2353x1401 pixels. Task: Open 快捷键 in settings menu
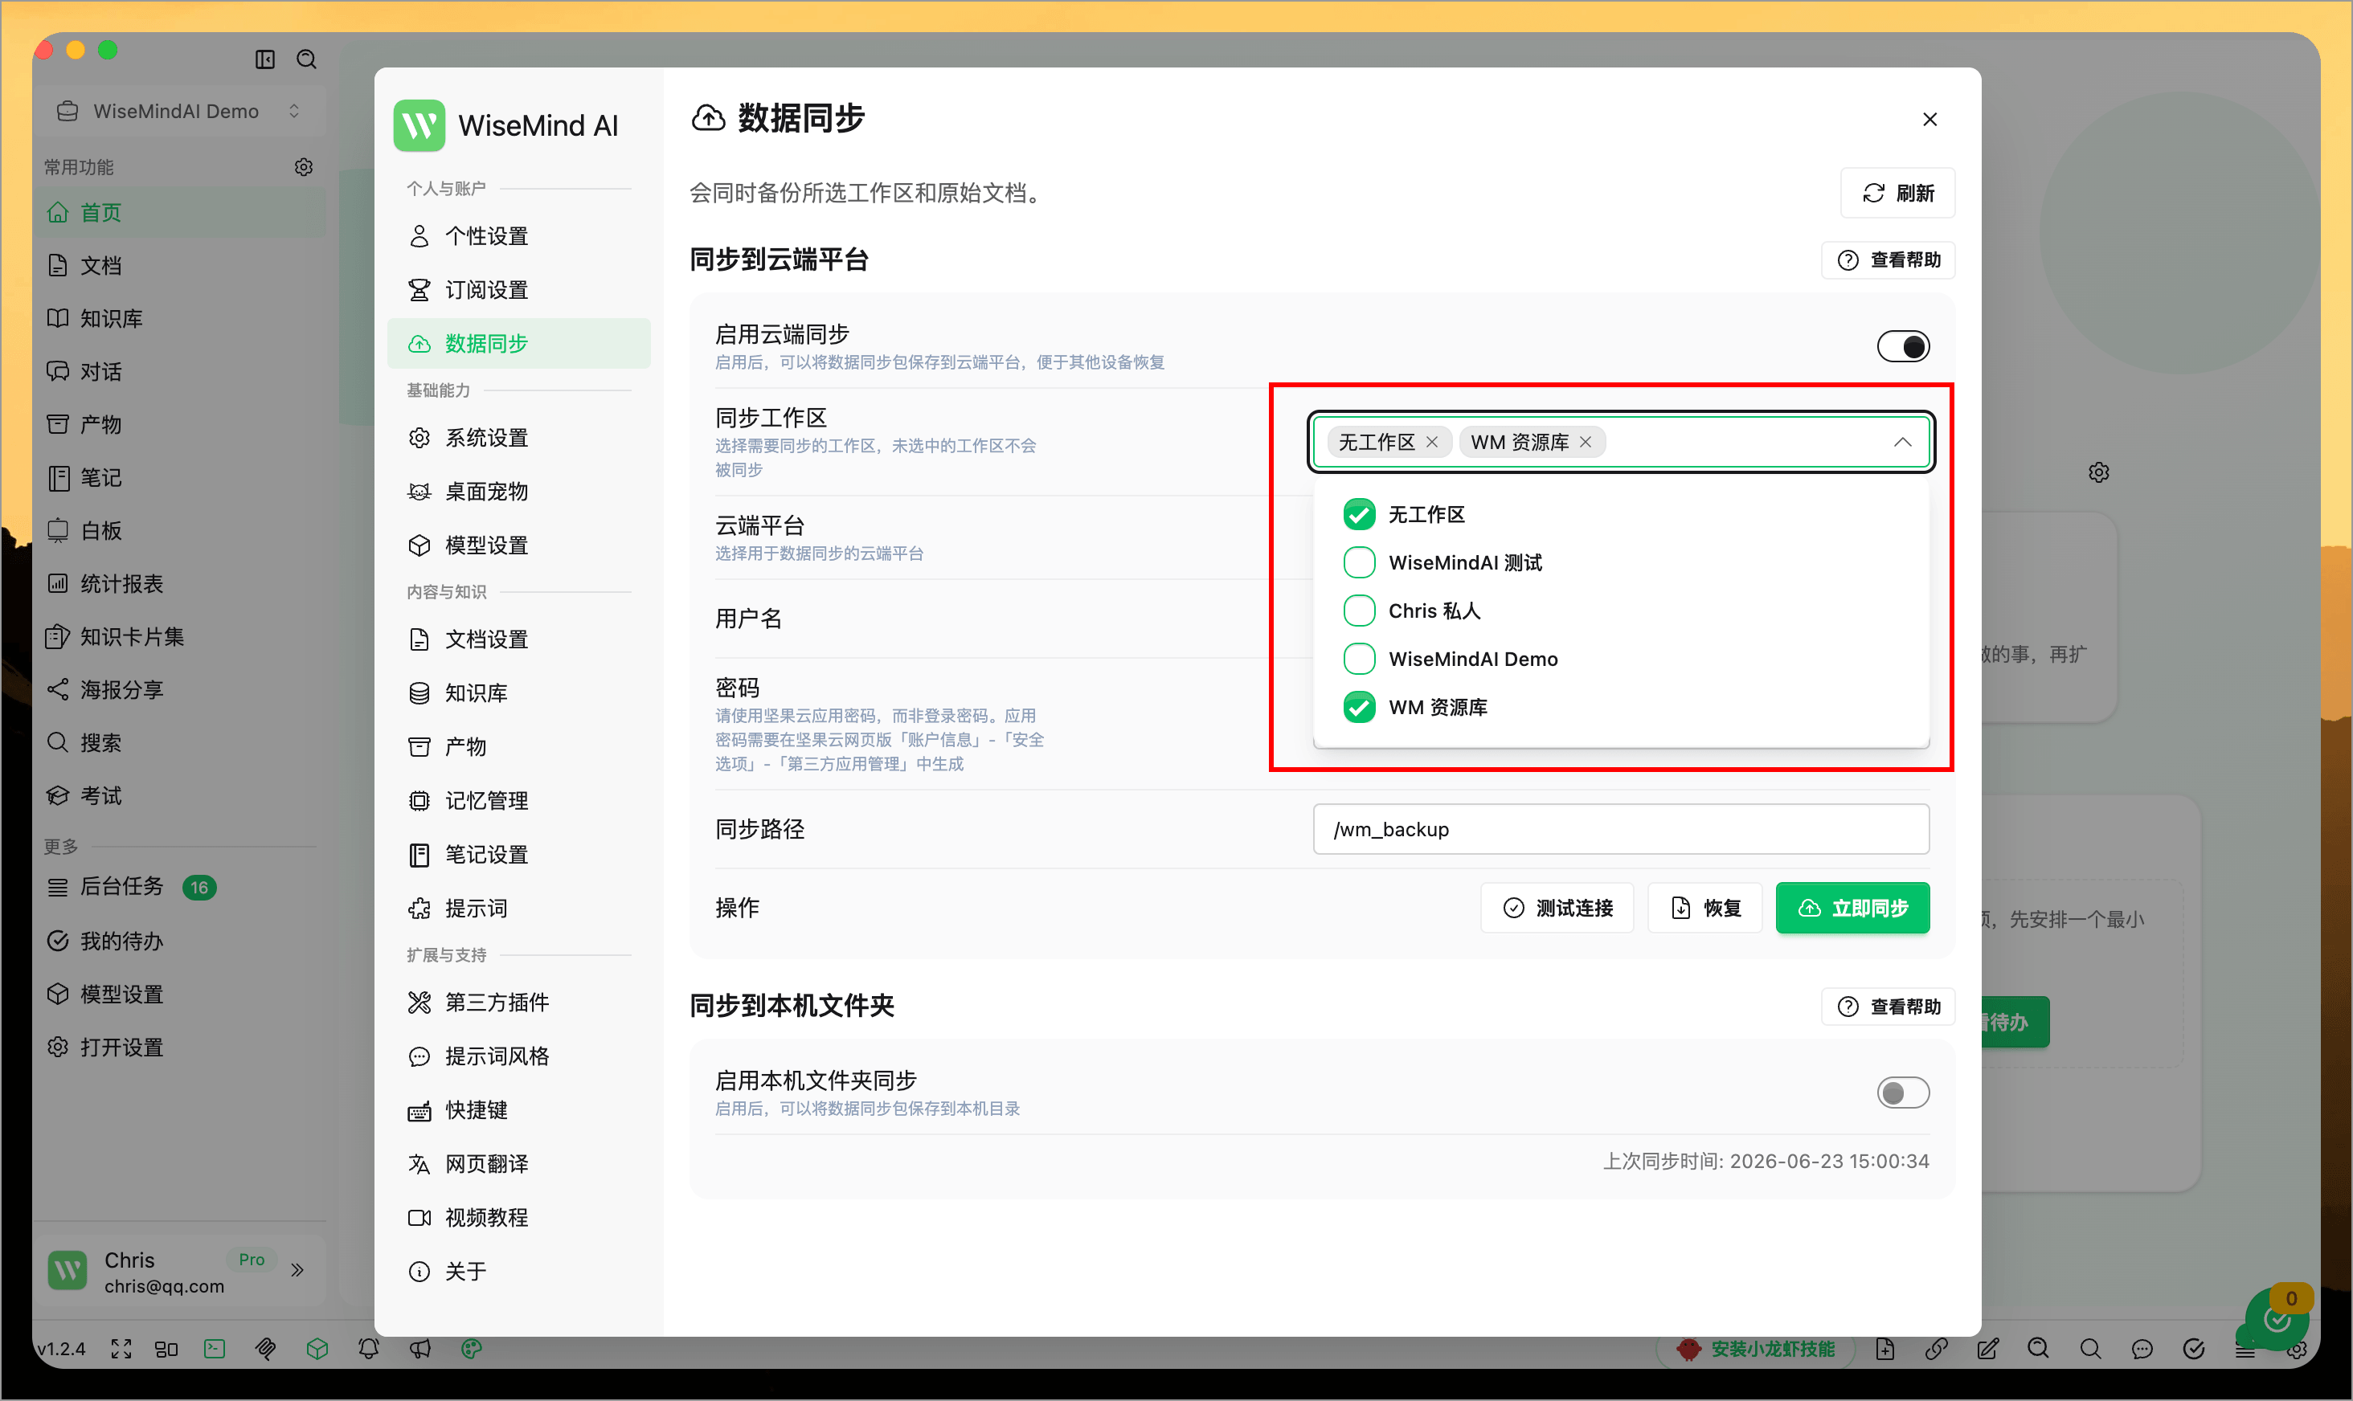click(x=518, y=1110)
